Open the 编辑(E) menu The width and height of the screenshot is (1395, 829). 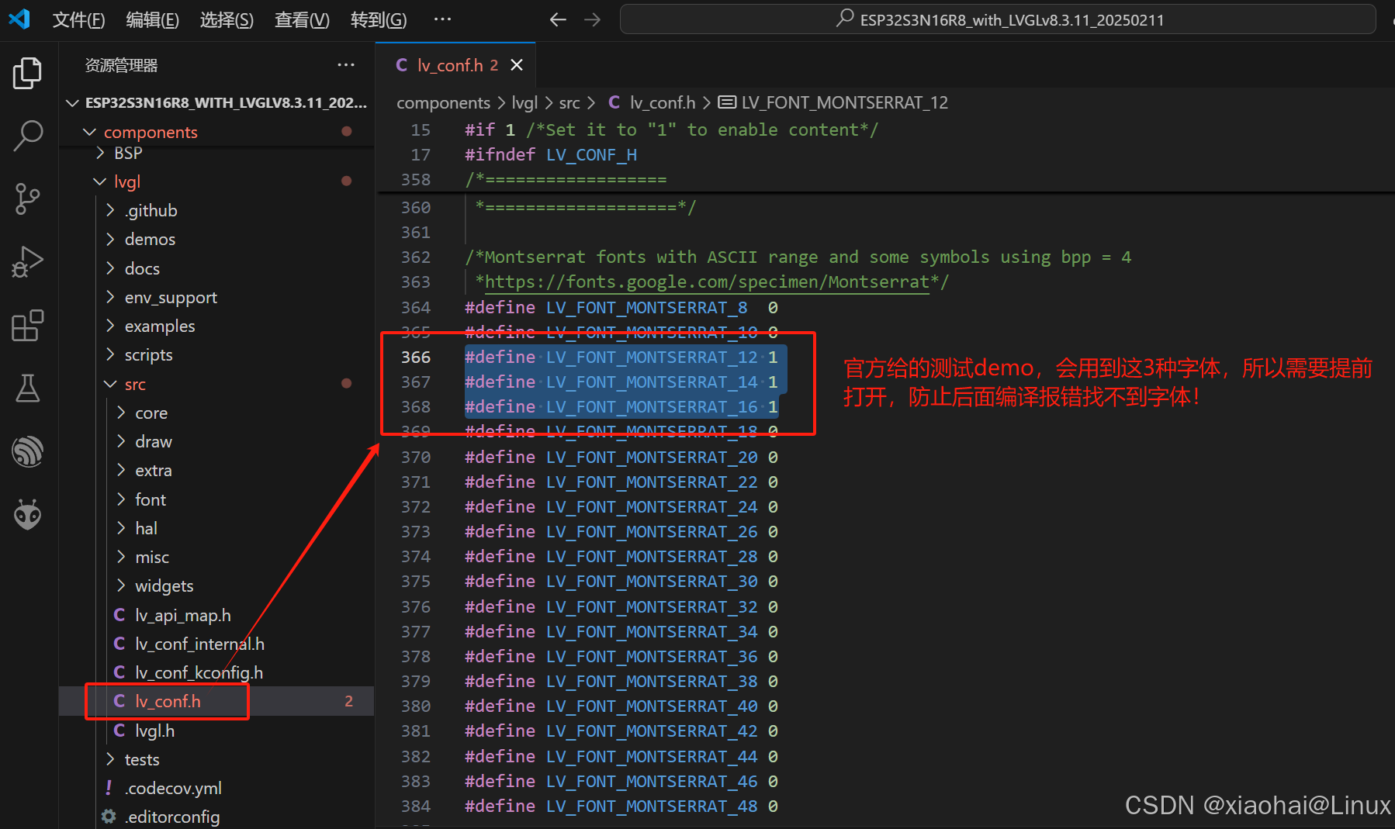(x=153, y=19)
